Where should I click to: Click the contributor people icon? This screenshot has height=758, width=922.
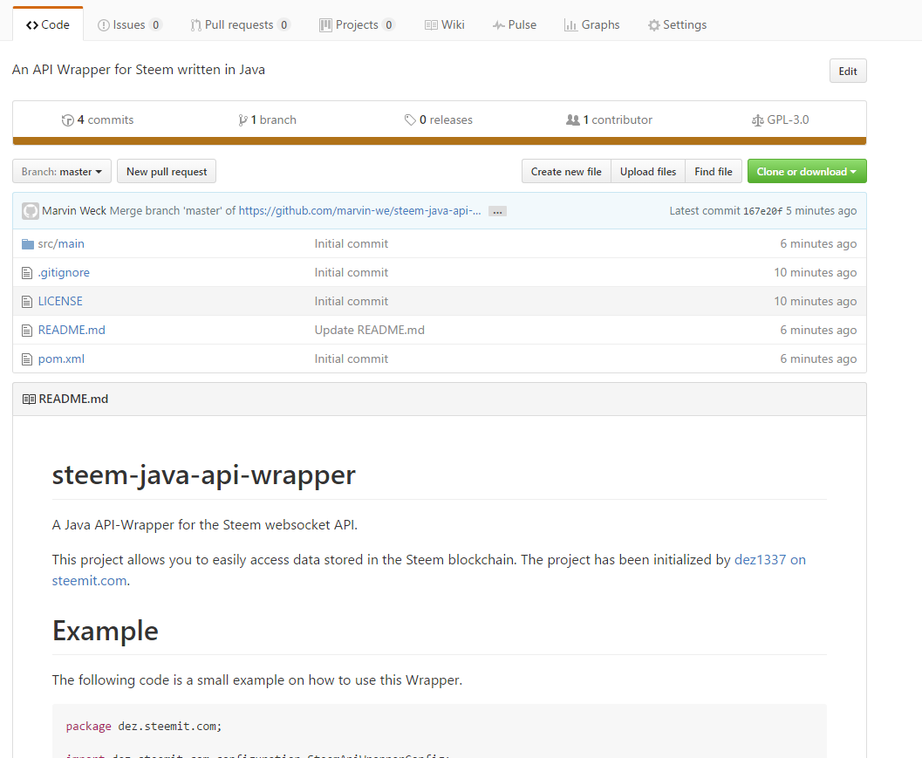(572, 120)
